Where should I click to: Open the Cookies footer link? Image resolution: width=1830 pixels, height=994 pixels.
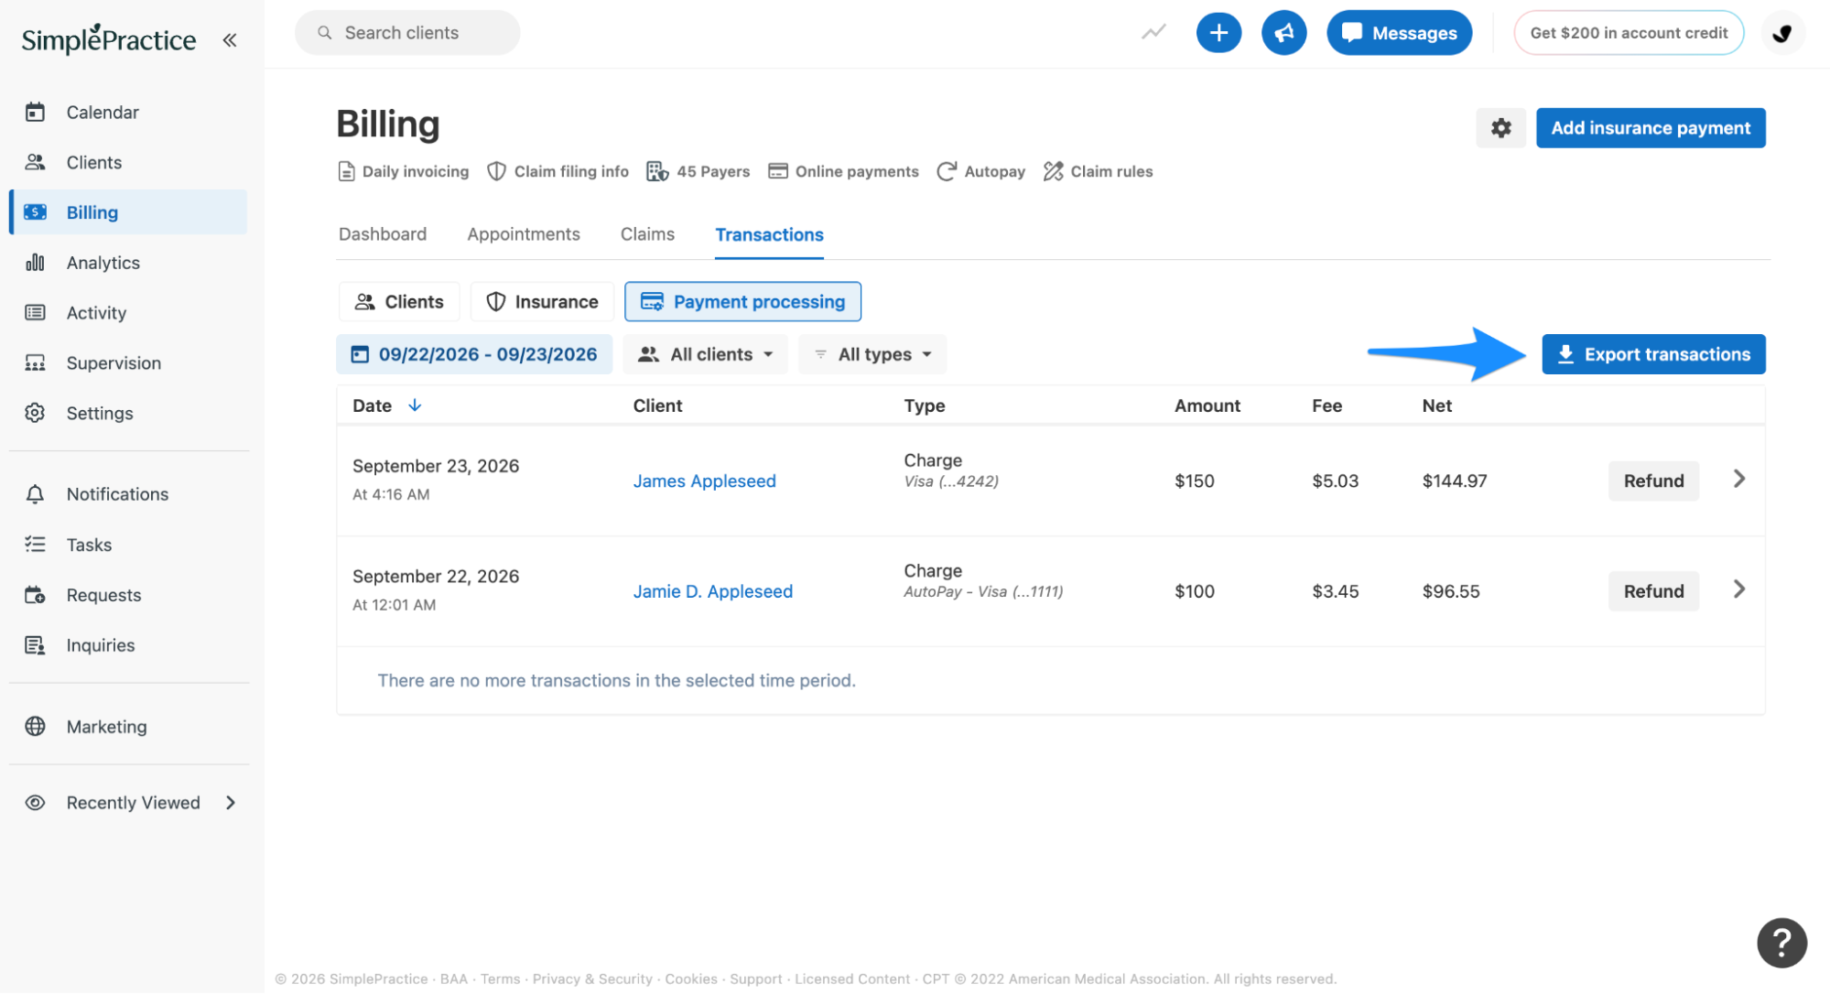pyautogui.click(x=691, y=979)
